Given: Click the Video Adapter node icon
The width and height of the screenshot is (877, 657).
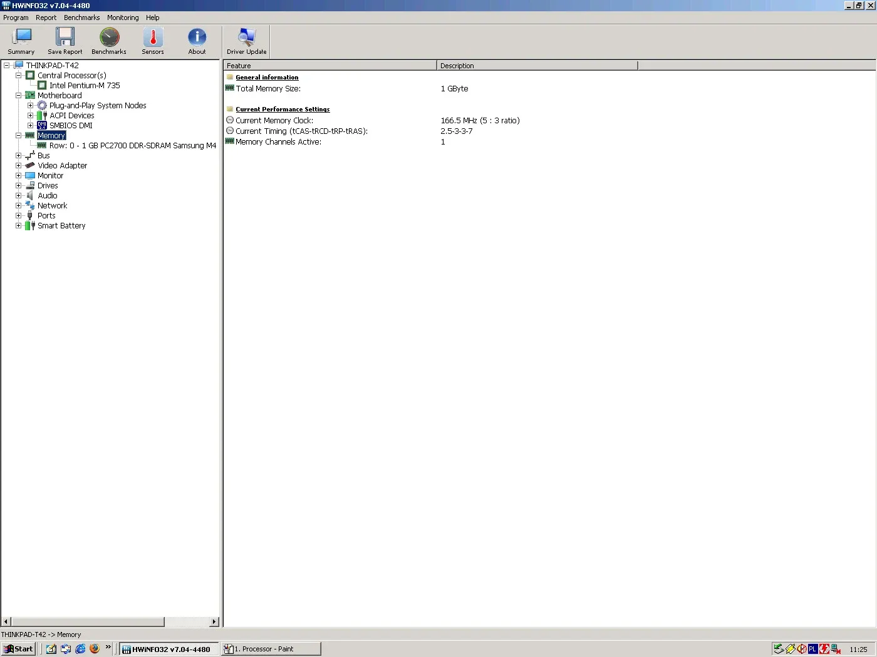Looking at the screenshot, I should (29, 165).
